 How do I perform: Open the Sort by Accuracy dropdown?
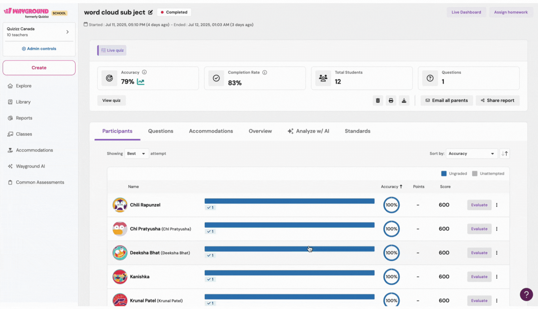471,154
